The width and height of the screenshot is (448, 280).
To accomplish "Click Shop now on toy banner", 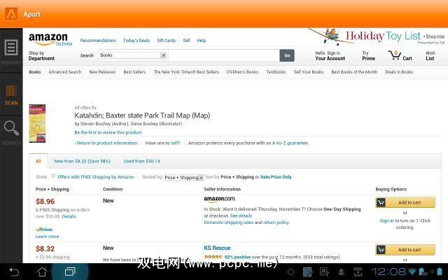I will click(435, 36).
